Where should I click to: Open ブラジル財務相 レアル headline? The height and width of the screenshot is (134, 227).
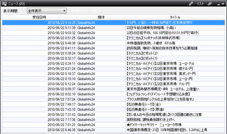click(x=160, y=99)
